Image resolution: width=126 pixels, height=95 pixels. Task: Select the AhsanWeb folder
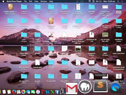(65, 76)
